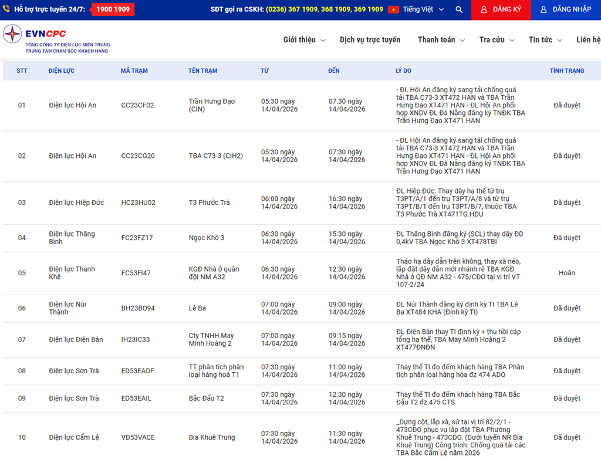The width and height of the screenshot is (601, 459).
Task: Select the row with station code CC23CF02
Action: coord(137,106)
